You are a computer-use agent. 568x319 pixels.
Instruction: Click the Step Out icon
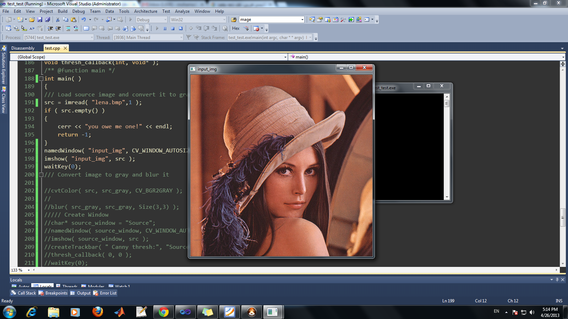click(x=214, y=28)
